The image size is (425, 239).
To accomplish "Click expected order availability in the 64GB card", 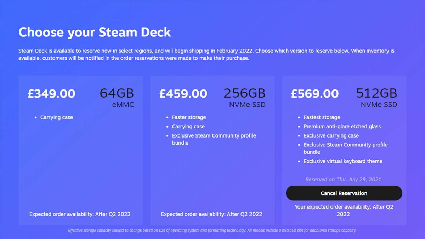I will click(80, 214).
